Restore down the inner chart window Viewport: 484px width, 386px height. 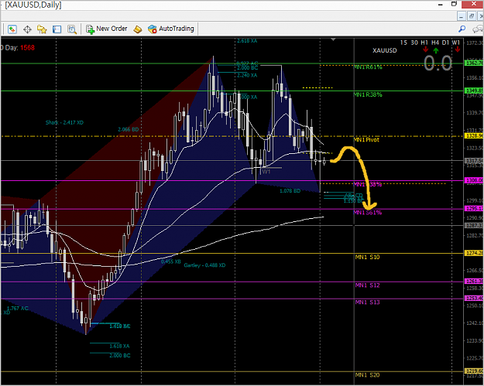coord(472,16)
